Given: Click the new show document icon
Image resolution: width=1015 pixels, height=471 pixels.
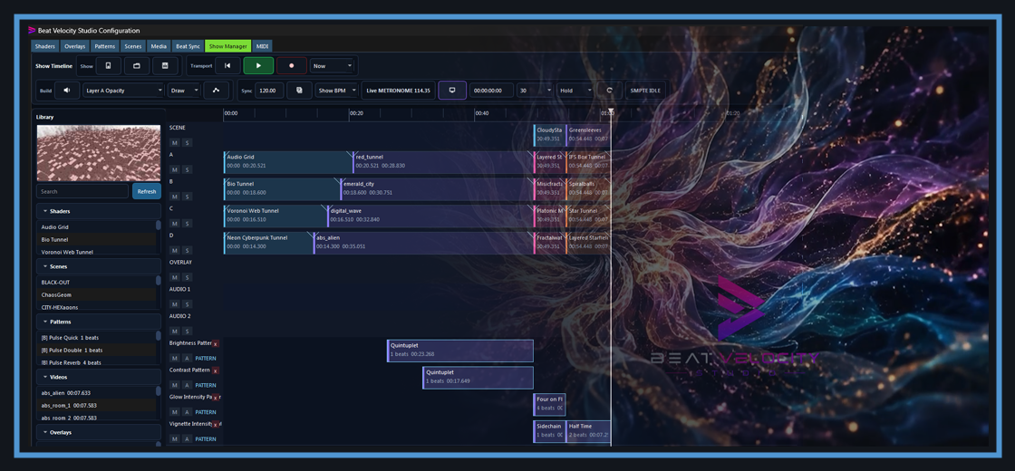Looking at the screenshot, I should pyautogui.click(x=109, y=66).
